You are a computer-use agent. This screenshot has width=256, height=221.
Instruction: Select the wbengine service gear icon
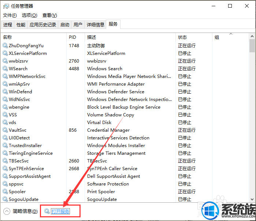click(5, 107)
